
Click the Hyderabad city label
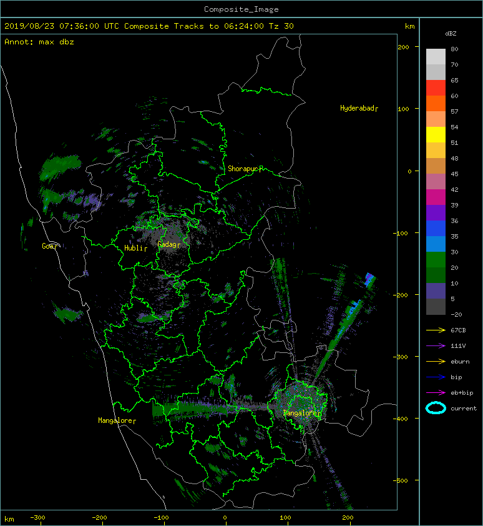359,108
